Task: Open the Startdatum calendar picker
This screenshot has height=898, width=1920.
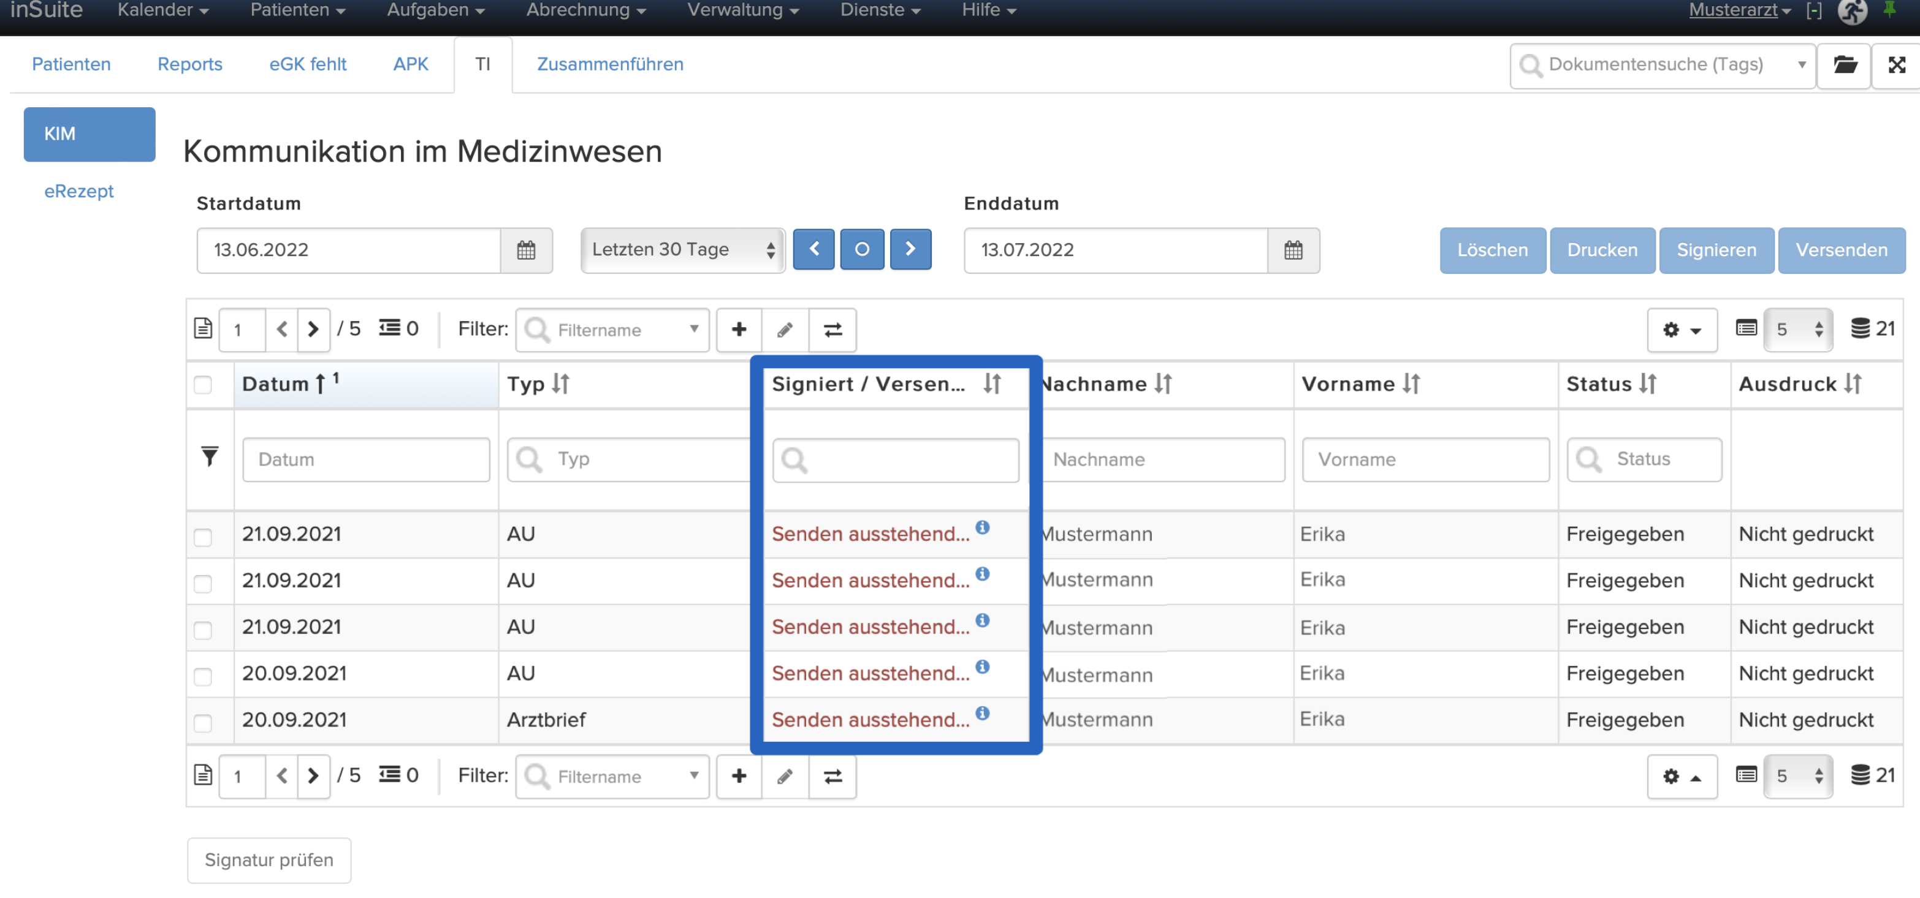Action: click(x=526, y=250)
